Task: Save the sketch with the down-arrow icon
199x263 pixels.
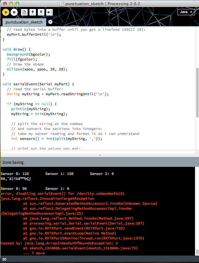Action: (41, 12)
